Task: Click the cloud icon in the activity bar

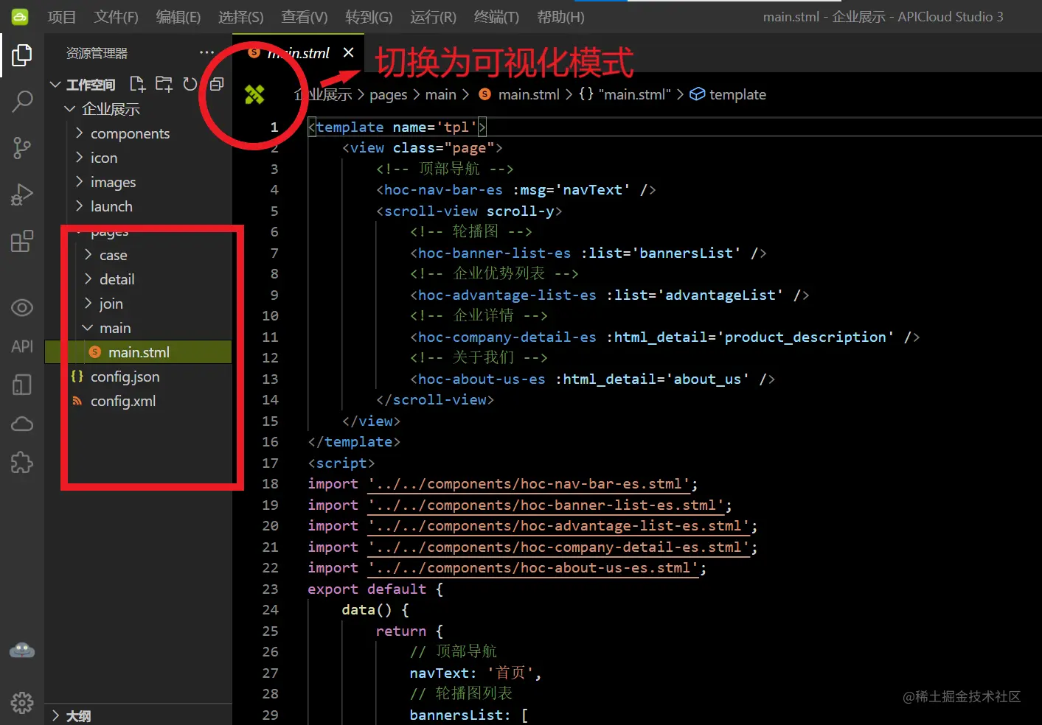Action: [x=21, y=423]
